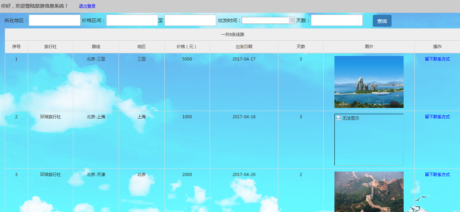Viewport: 460px width, 212px height.
Task: Click the 旅行社 column header
Action: (x=50, y=47)
